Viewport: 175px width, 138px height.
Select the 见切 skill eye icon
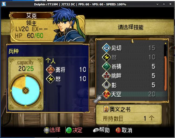[106, 48]
